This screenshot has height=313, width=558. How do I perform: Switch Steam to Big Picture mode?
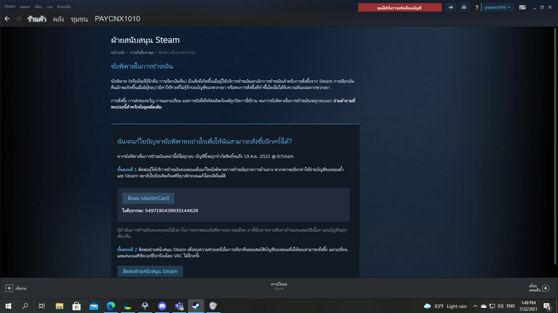(x=522, y=7)
